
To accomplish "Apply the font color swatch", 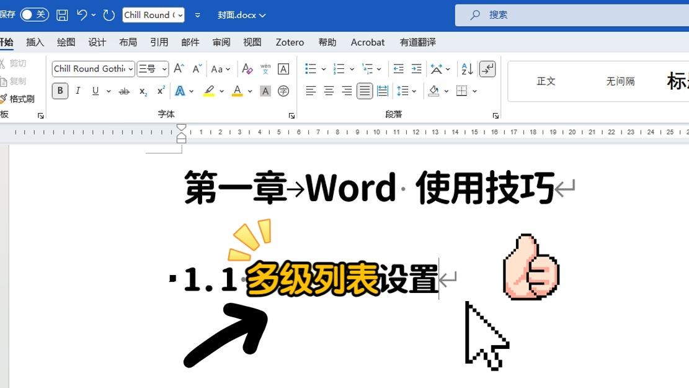I will pyautogui.click(x=238, y=91).
